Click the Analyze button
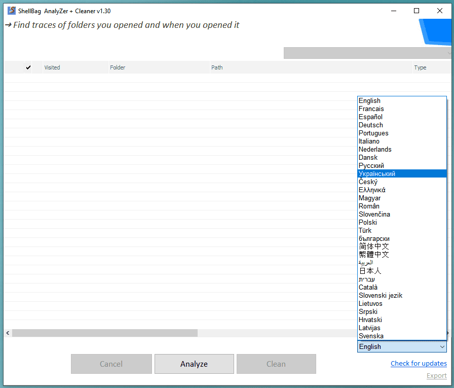 [194, 364]
